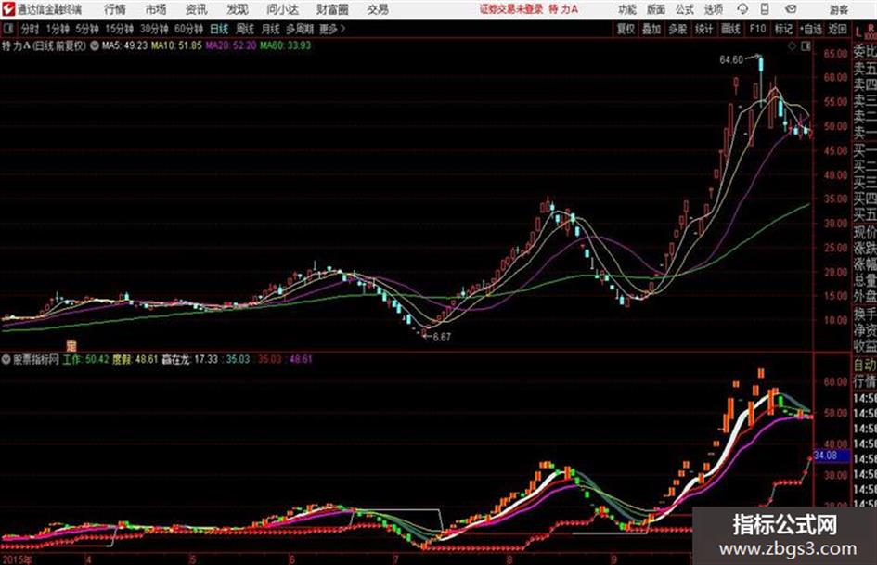Toggle the left panel layout icon
Screen dimensions: 877x565
pos(8,29)
